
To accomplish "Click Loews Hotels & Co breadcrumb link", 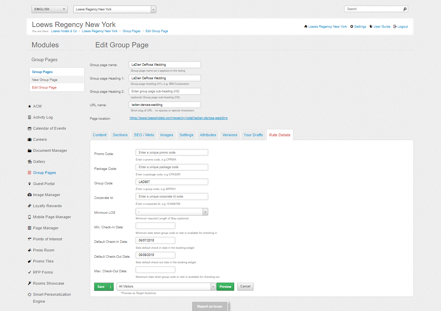I will [64, 31].
